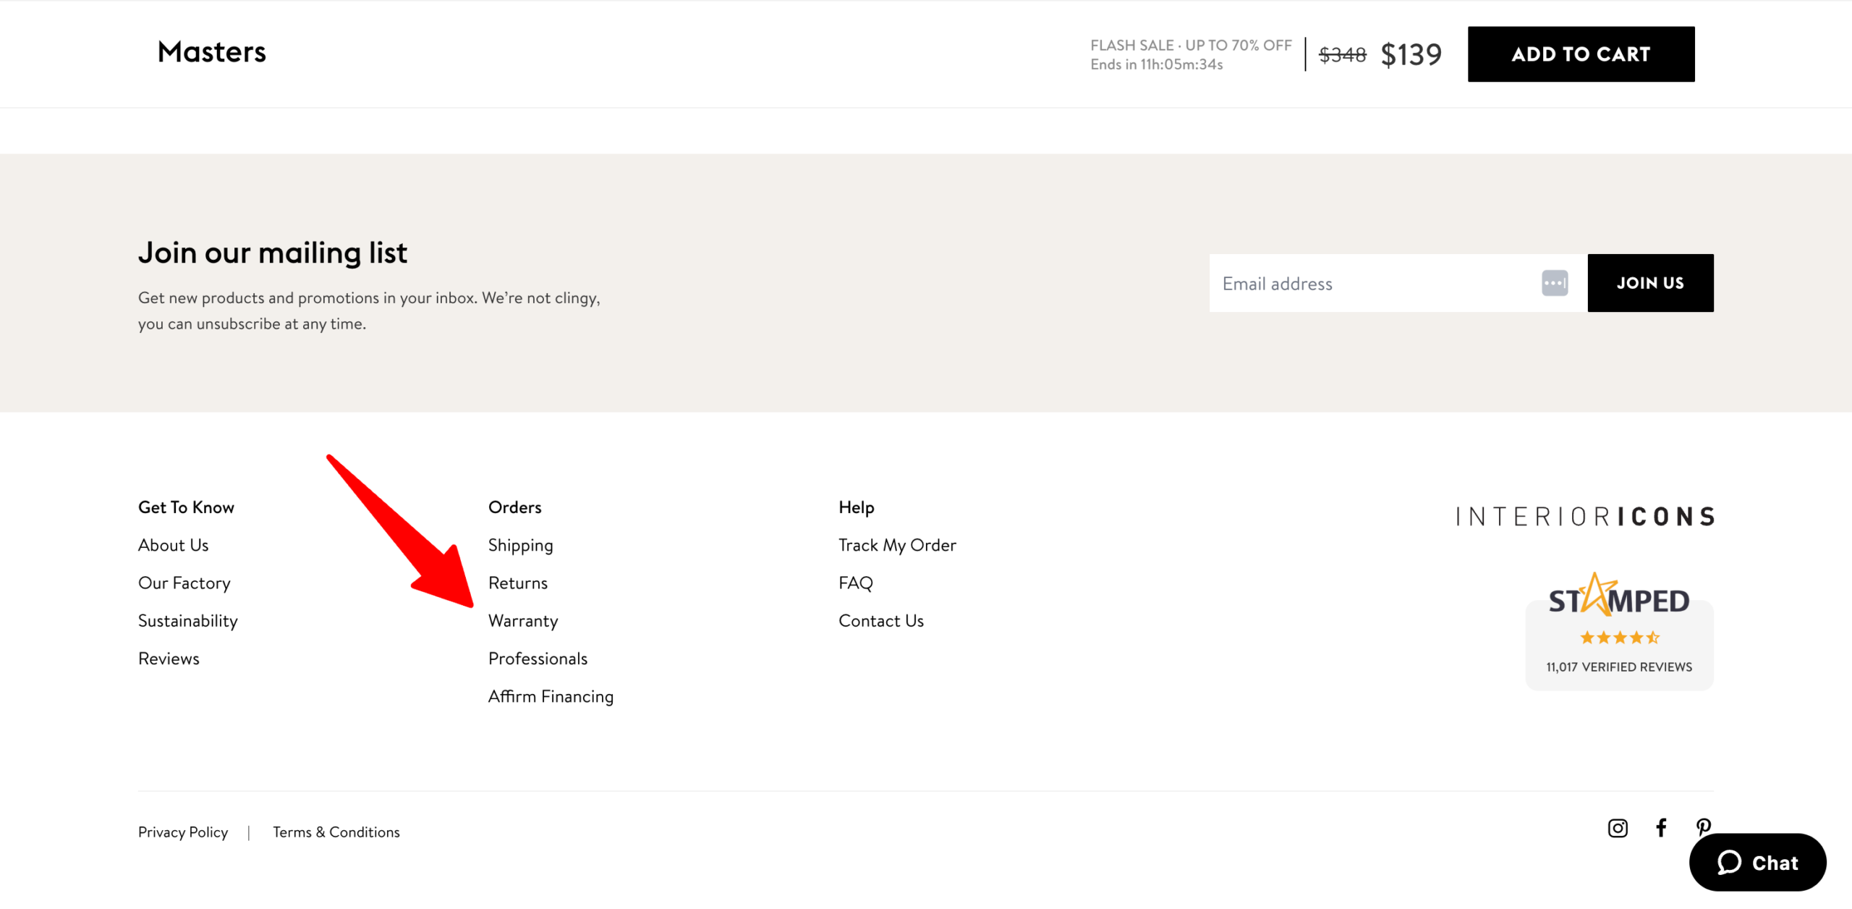
Task: Open the Instagram social icon
Action: pyautogui.click(x=1618, y=828)
